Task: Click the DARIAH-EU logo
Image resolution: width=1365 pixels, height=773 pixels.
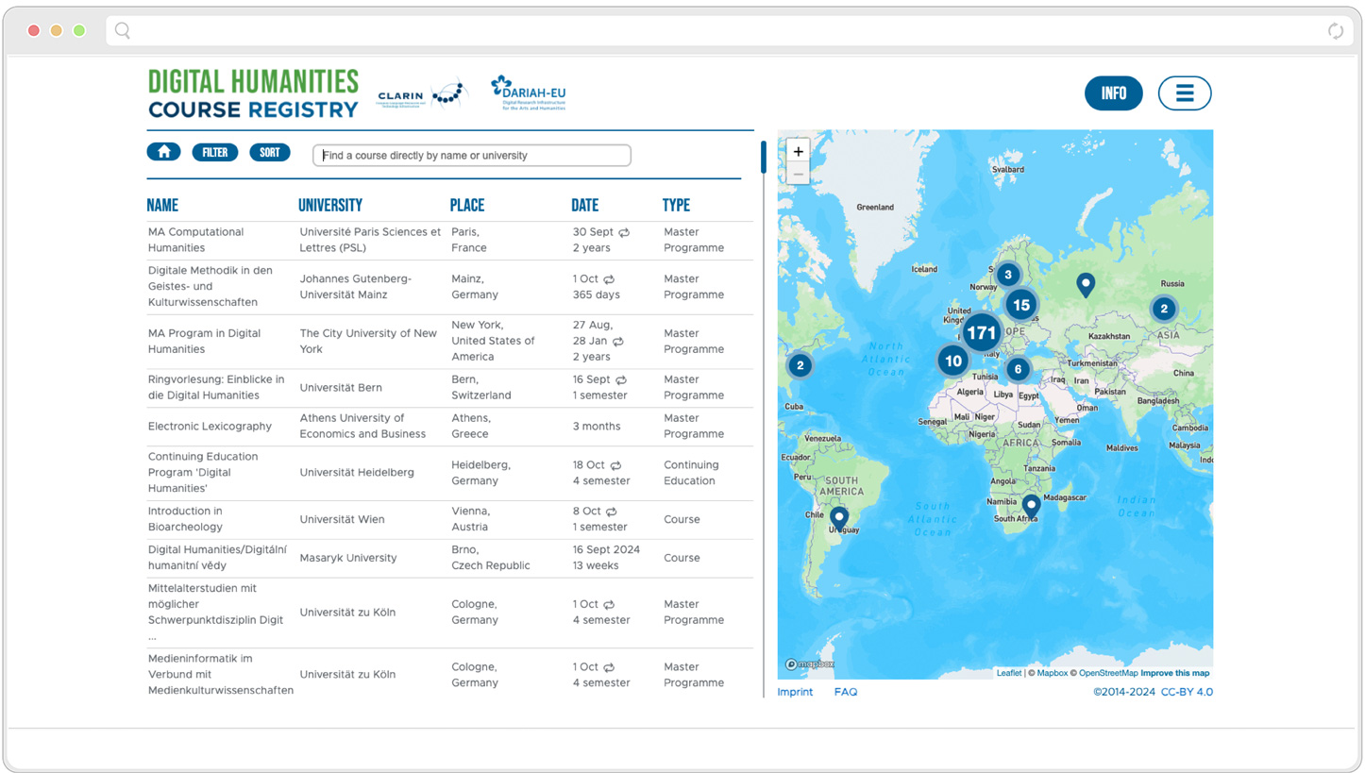Action: coord(528,93)
